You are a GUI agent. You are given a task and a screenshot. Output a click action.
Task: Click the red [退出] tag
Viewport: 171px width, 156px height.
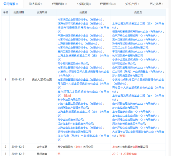click(68, 96)
